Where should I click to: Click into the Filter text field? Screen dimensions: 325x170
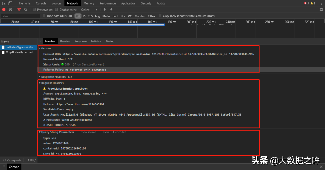pyautogui.click(x=20, y=16)
